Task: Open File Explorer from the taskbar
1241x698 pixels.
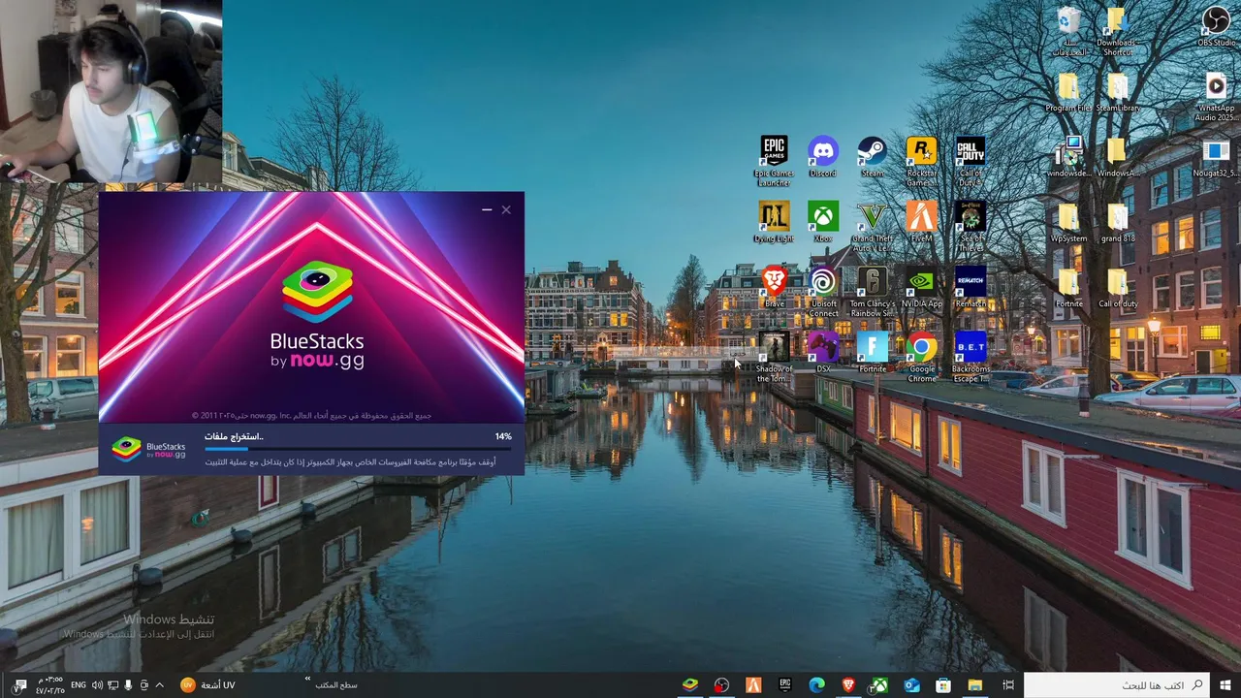Action: tap(974, 684)
